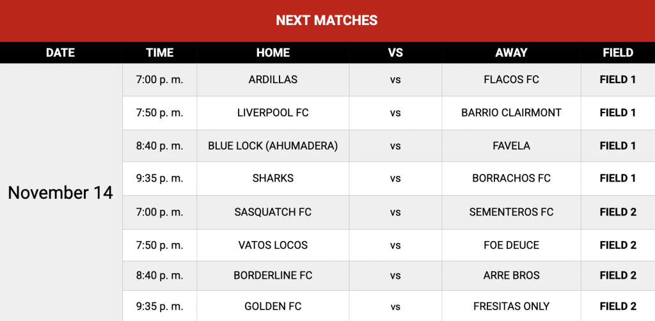Click the FLACOS FC away team
The image size is (655, 321).
click(511, 80)
